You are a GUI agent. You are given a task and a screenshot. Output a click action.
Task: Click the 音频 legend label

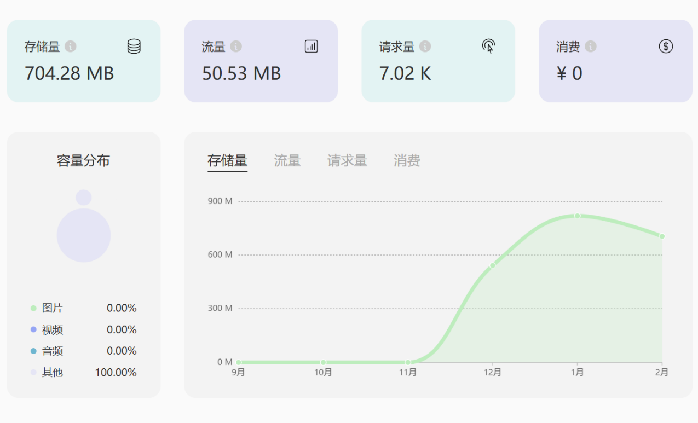(x=53, y=351)
